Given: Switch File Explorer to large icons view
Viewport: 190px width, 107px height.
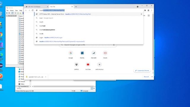Looking at the screenshot, I should click(94, 89).
